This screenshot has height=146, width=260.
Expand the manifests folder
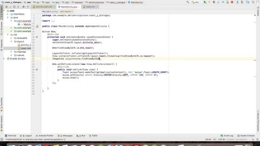(8, 14)
